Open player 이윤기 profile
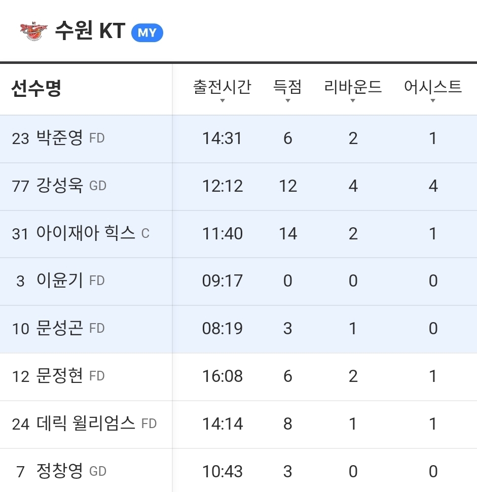Screen dimensions: 477x492 (x=60, y=280)
